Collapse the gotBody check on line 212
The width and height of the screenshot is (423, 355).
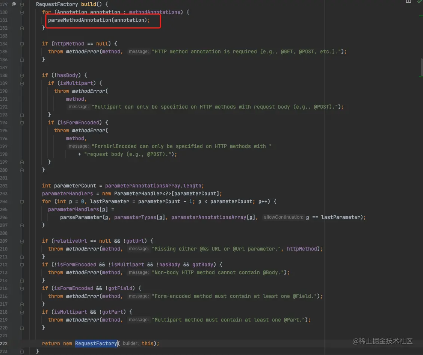pos(22,264)
